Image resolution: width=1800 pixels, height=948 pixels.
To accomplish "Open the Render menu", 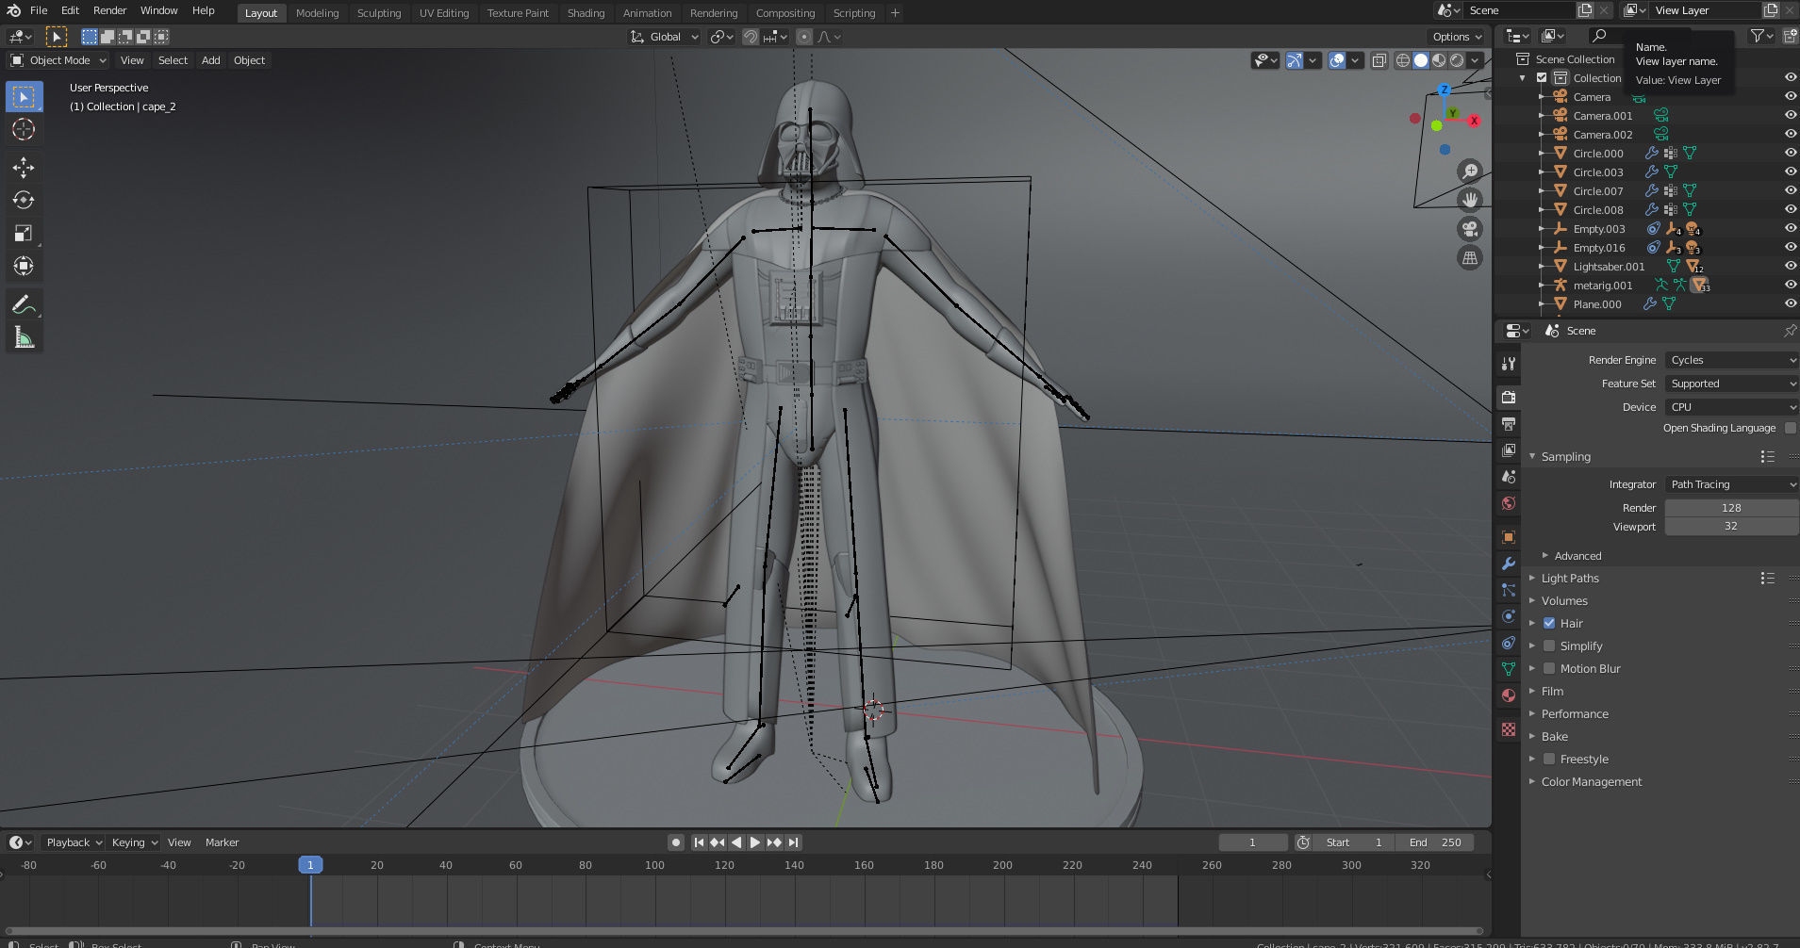I will coord(109,10).
